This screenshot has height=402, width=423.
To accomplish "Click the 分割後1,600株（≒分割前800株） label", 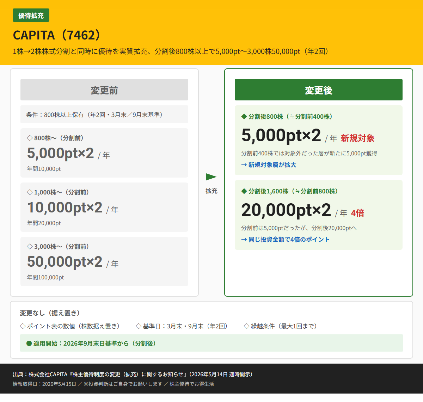I will click(x=293, y=191).
